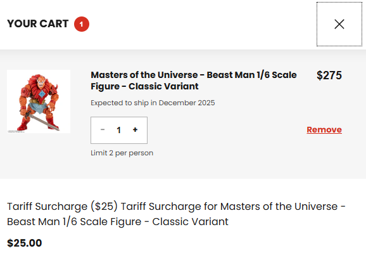Close the cart panel with the X icon
This screenshot has width=366, height=253.
coord(339,24)
